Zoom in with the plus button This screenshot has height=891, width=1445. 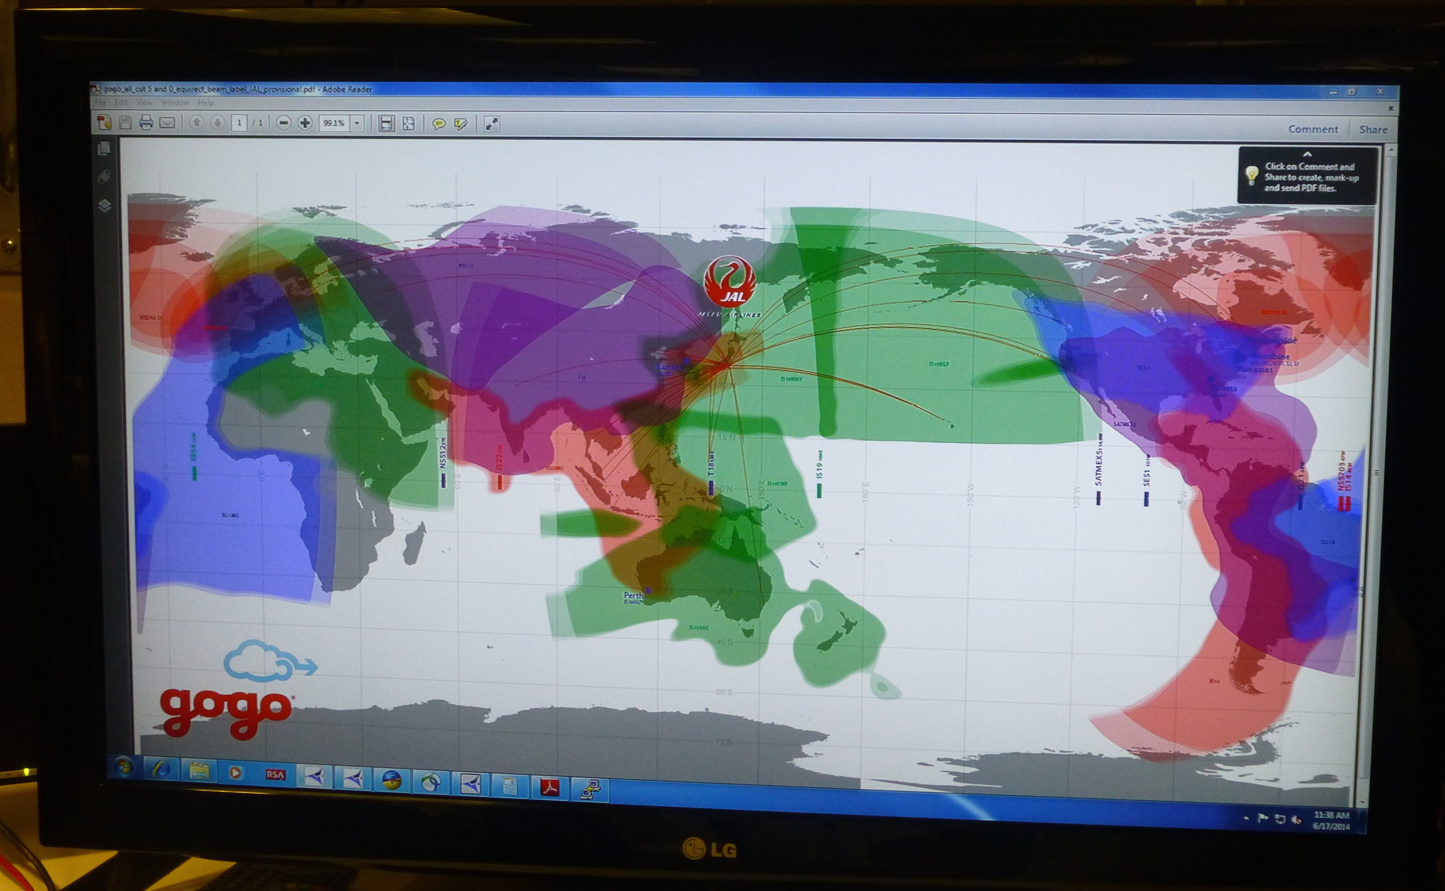pos(305,123)
